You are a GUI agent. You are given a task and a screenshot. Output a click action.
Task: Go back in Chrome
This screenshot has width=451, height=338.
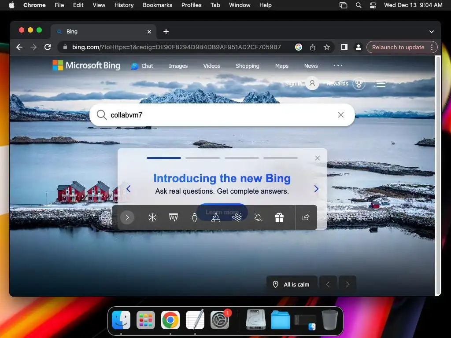point(19,47)
